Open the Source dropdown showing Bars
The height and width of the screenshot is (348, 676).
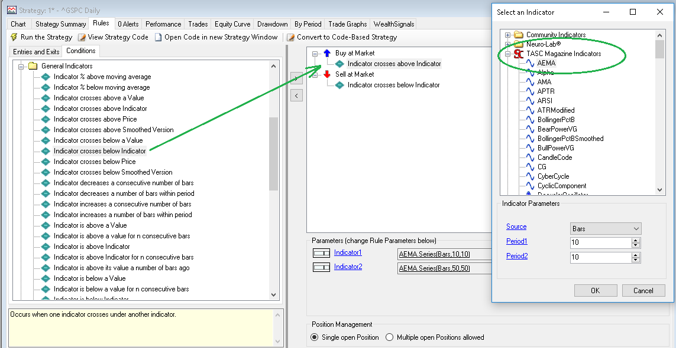click(606, 228)
